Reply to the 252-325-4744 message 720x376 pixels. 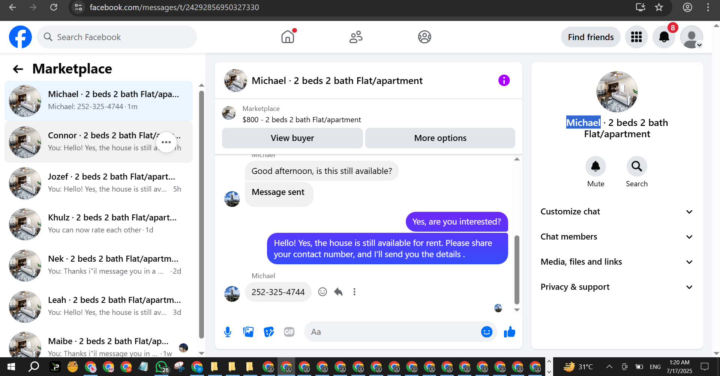[x=338, y=292]
